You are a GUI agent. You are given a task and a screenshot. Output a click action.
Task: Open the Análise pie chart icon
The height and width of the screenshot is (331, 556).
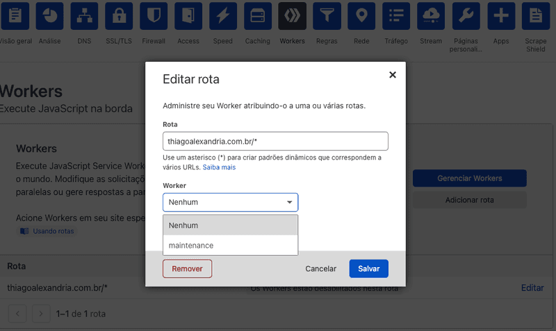coord(49,16)
